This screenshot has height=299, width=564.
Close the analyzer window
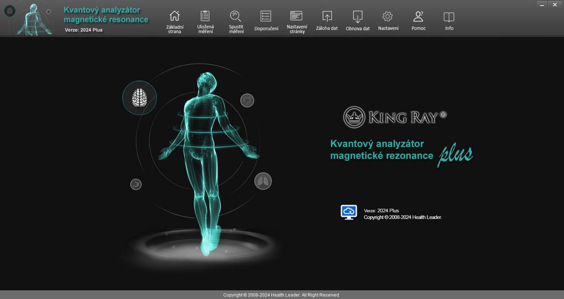[x=555, y=5]
